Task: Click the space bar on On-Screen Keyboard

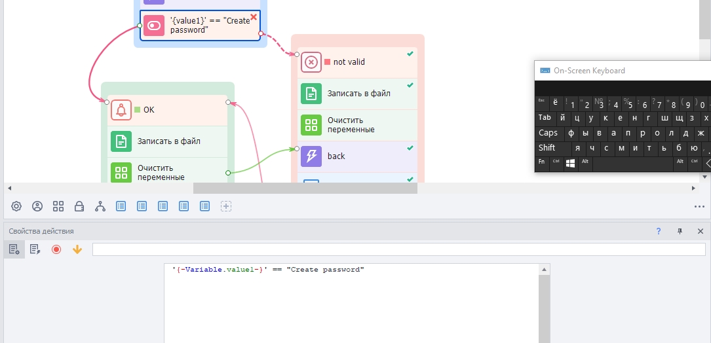Action: coord(633,164)
